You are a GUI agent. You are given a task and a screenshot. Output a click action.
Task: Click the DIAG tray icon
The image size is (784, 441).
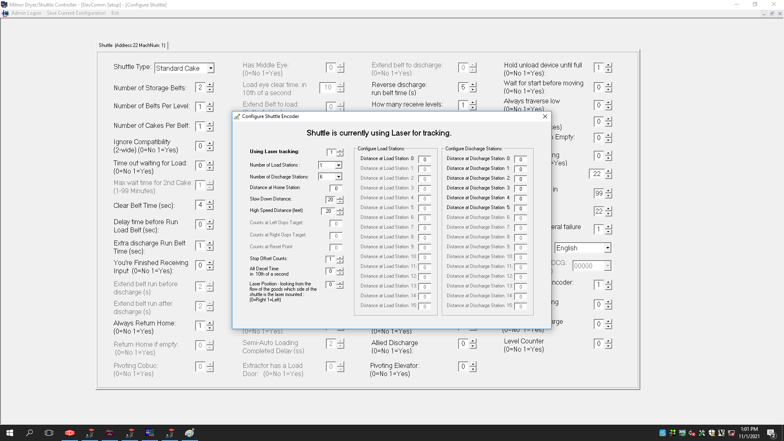tap(682, 433)
